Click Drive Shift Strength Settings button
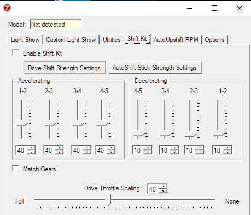 click(x=65, y=68)
